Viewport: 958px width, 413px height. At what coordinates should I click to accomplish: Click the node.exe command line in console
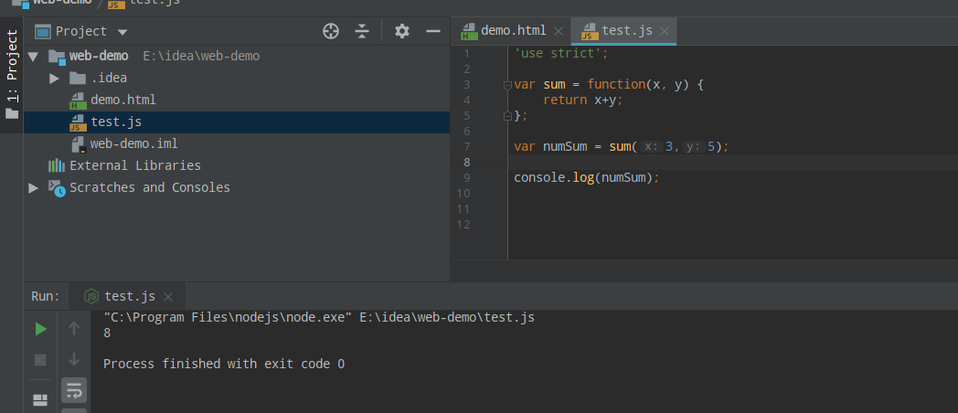click(x=319, y=318)
